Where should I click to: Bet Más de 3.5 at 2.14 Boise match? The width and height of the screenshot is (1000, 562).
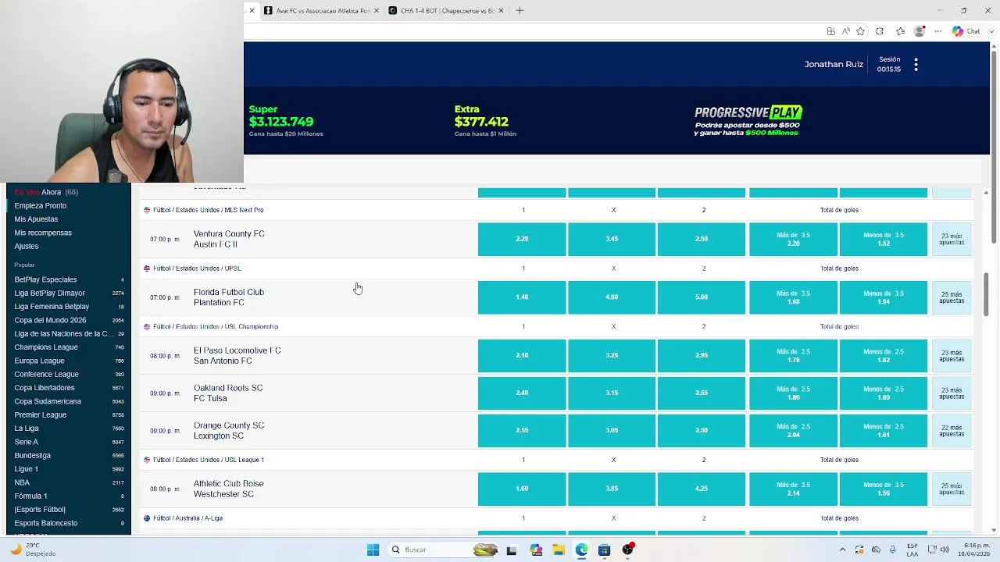point(793,489)
